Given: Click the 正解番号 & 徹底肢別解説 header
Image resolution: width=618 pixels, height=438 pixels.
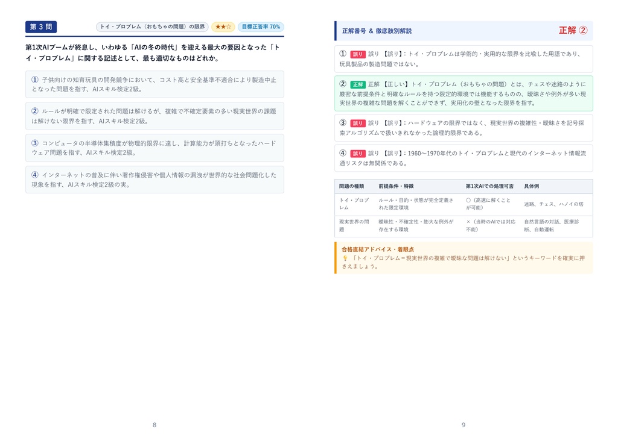Looking at the screenshot, I should (x=377, y=31).
